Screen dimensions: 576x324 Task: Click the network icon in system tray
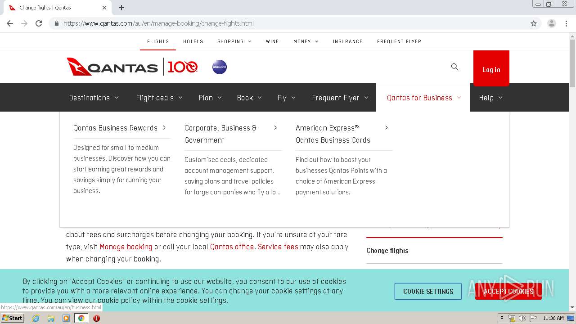pyautogui.click(x=512, y=318)
